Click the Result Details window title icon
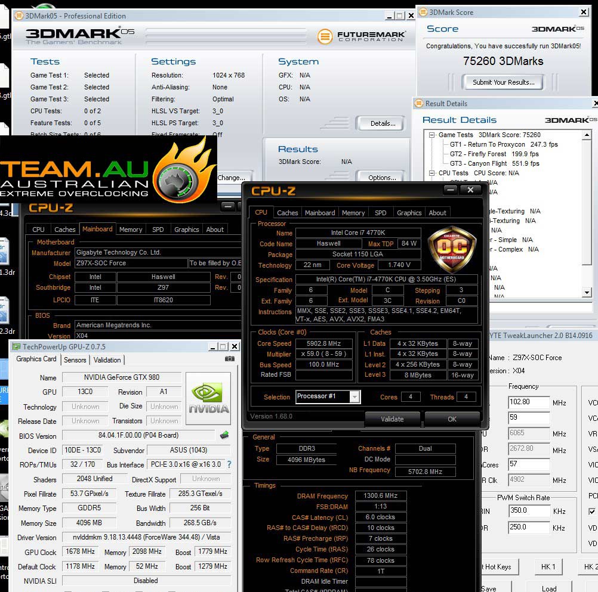Viewport: 598px width, 592px height. pyautogui.click(x=419, y=103)
